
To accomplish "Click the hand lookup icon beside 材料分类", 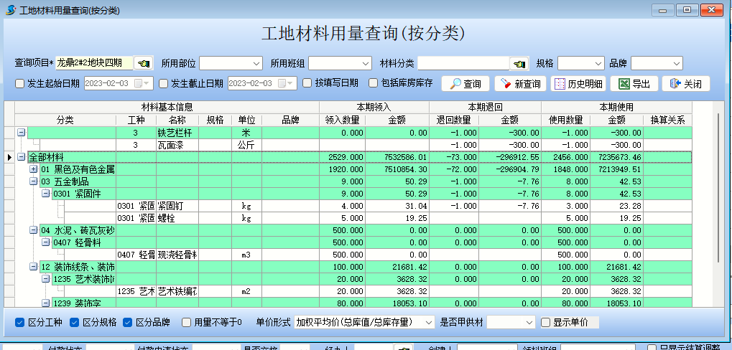I will click(519, 63).
